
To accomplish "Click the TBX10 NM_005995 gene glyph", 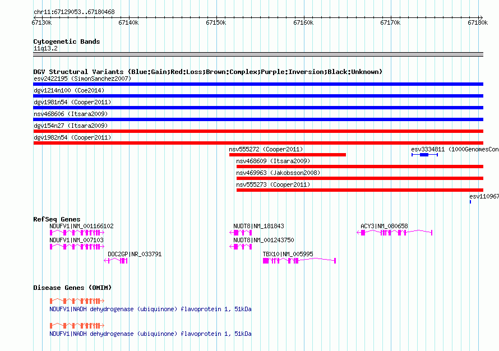I will coord(299,261).
